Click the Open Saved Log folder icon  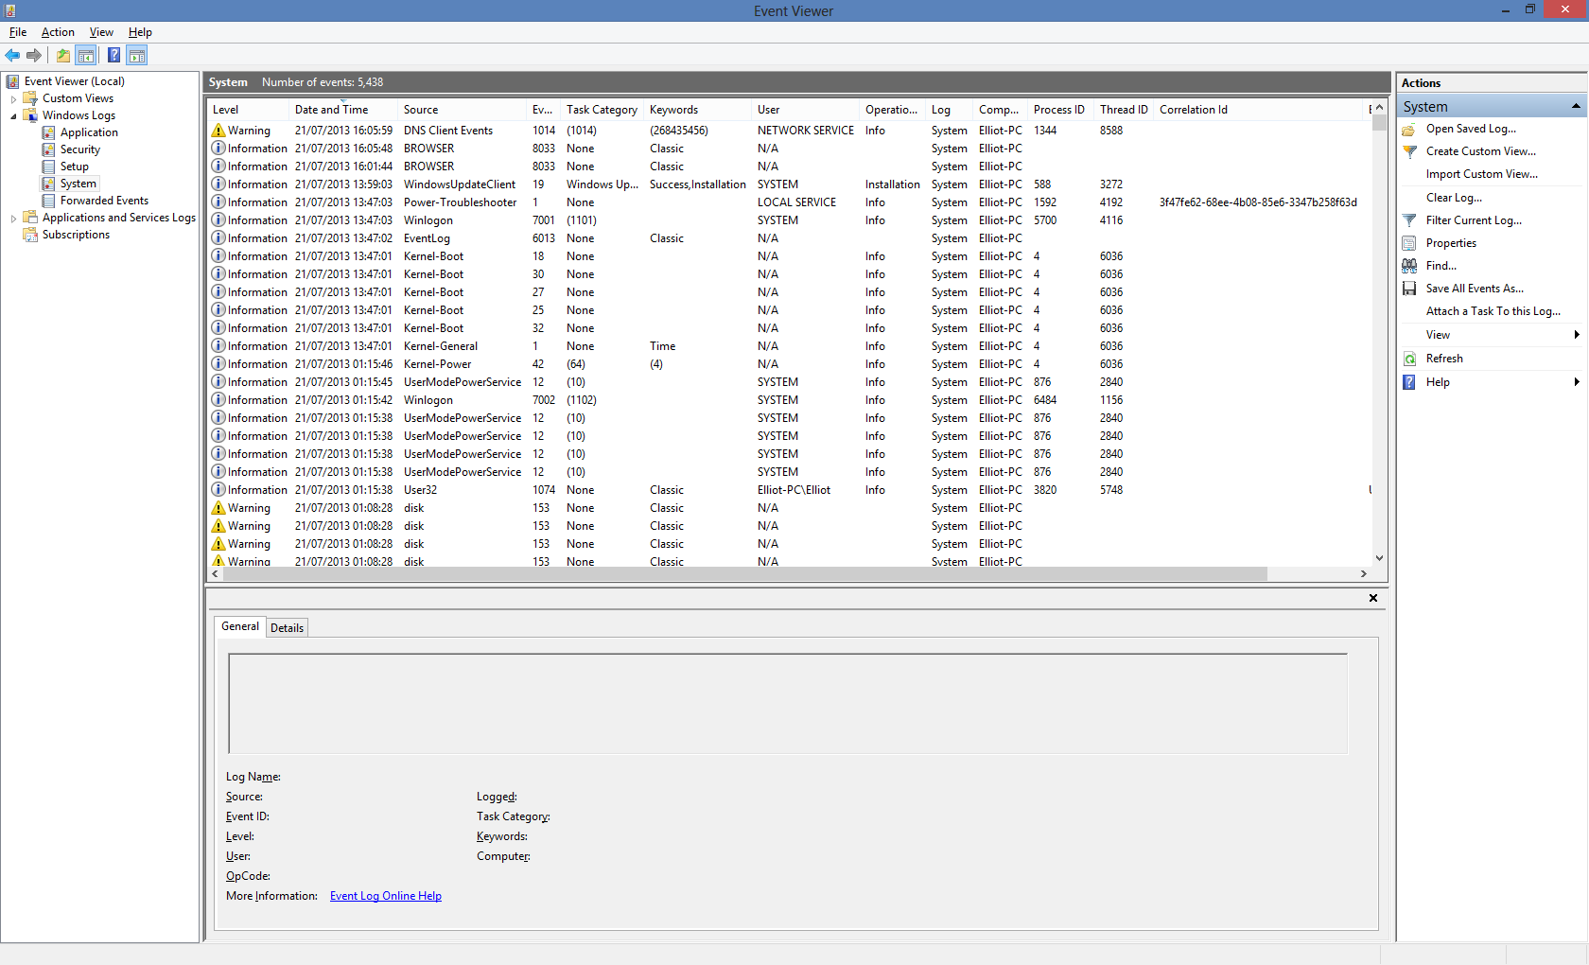coord(1409,129)
